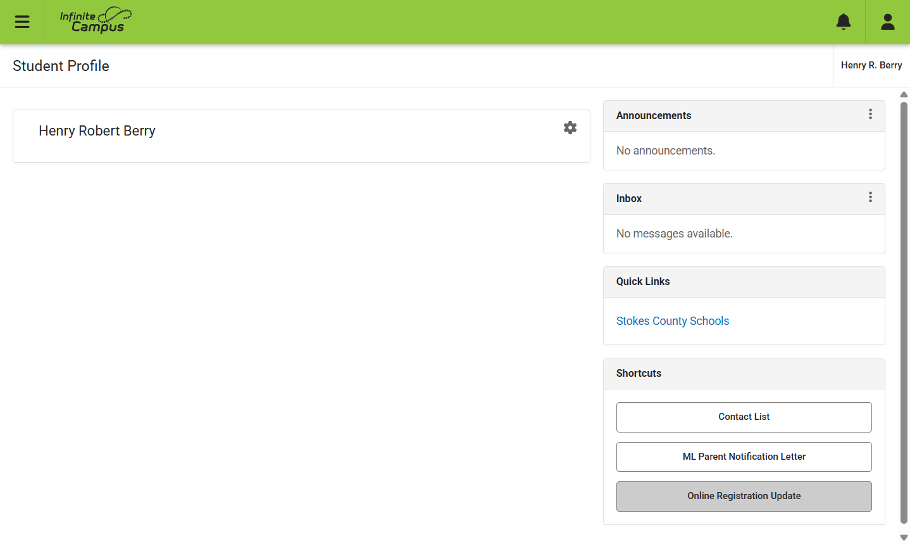This screenshot has height=544, width=910.
Task: Select the Henry R. Berry student name
Action: pyautogui.click(x=871, y=65)
